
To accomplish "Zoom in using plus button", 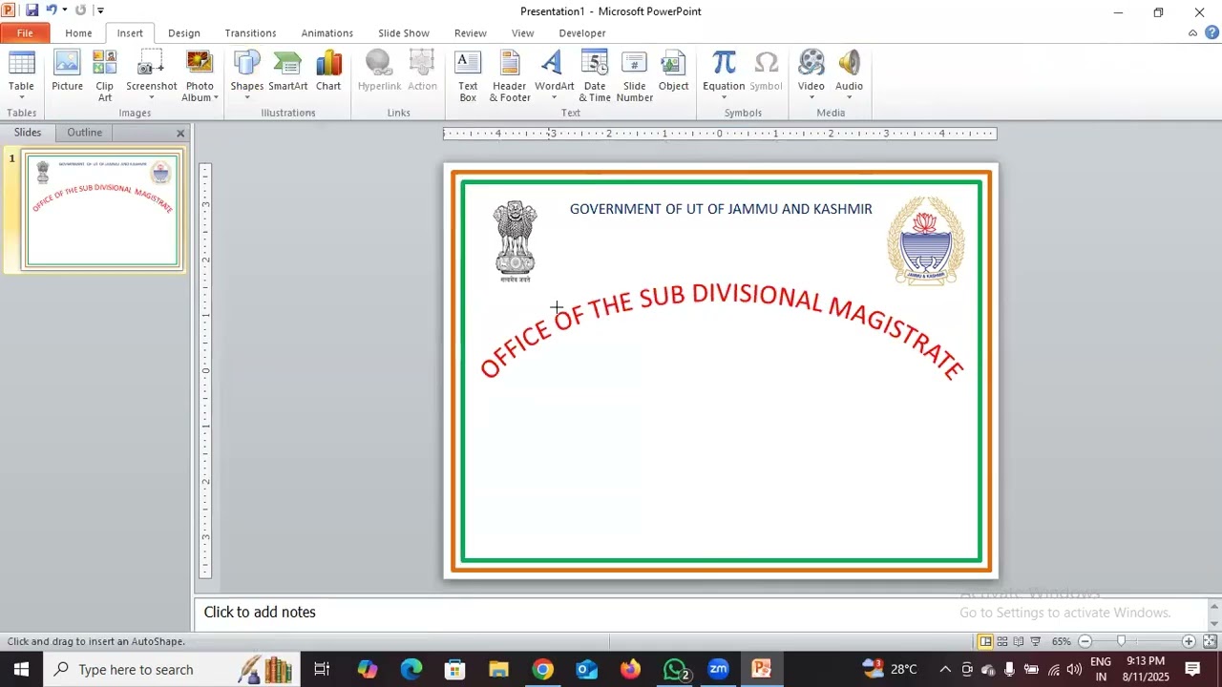I will 1189,641.
